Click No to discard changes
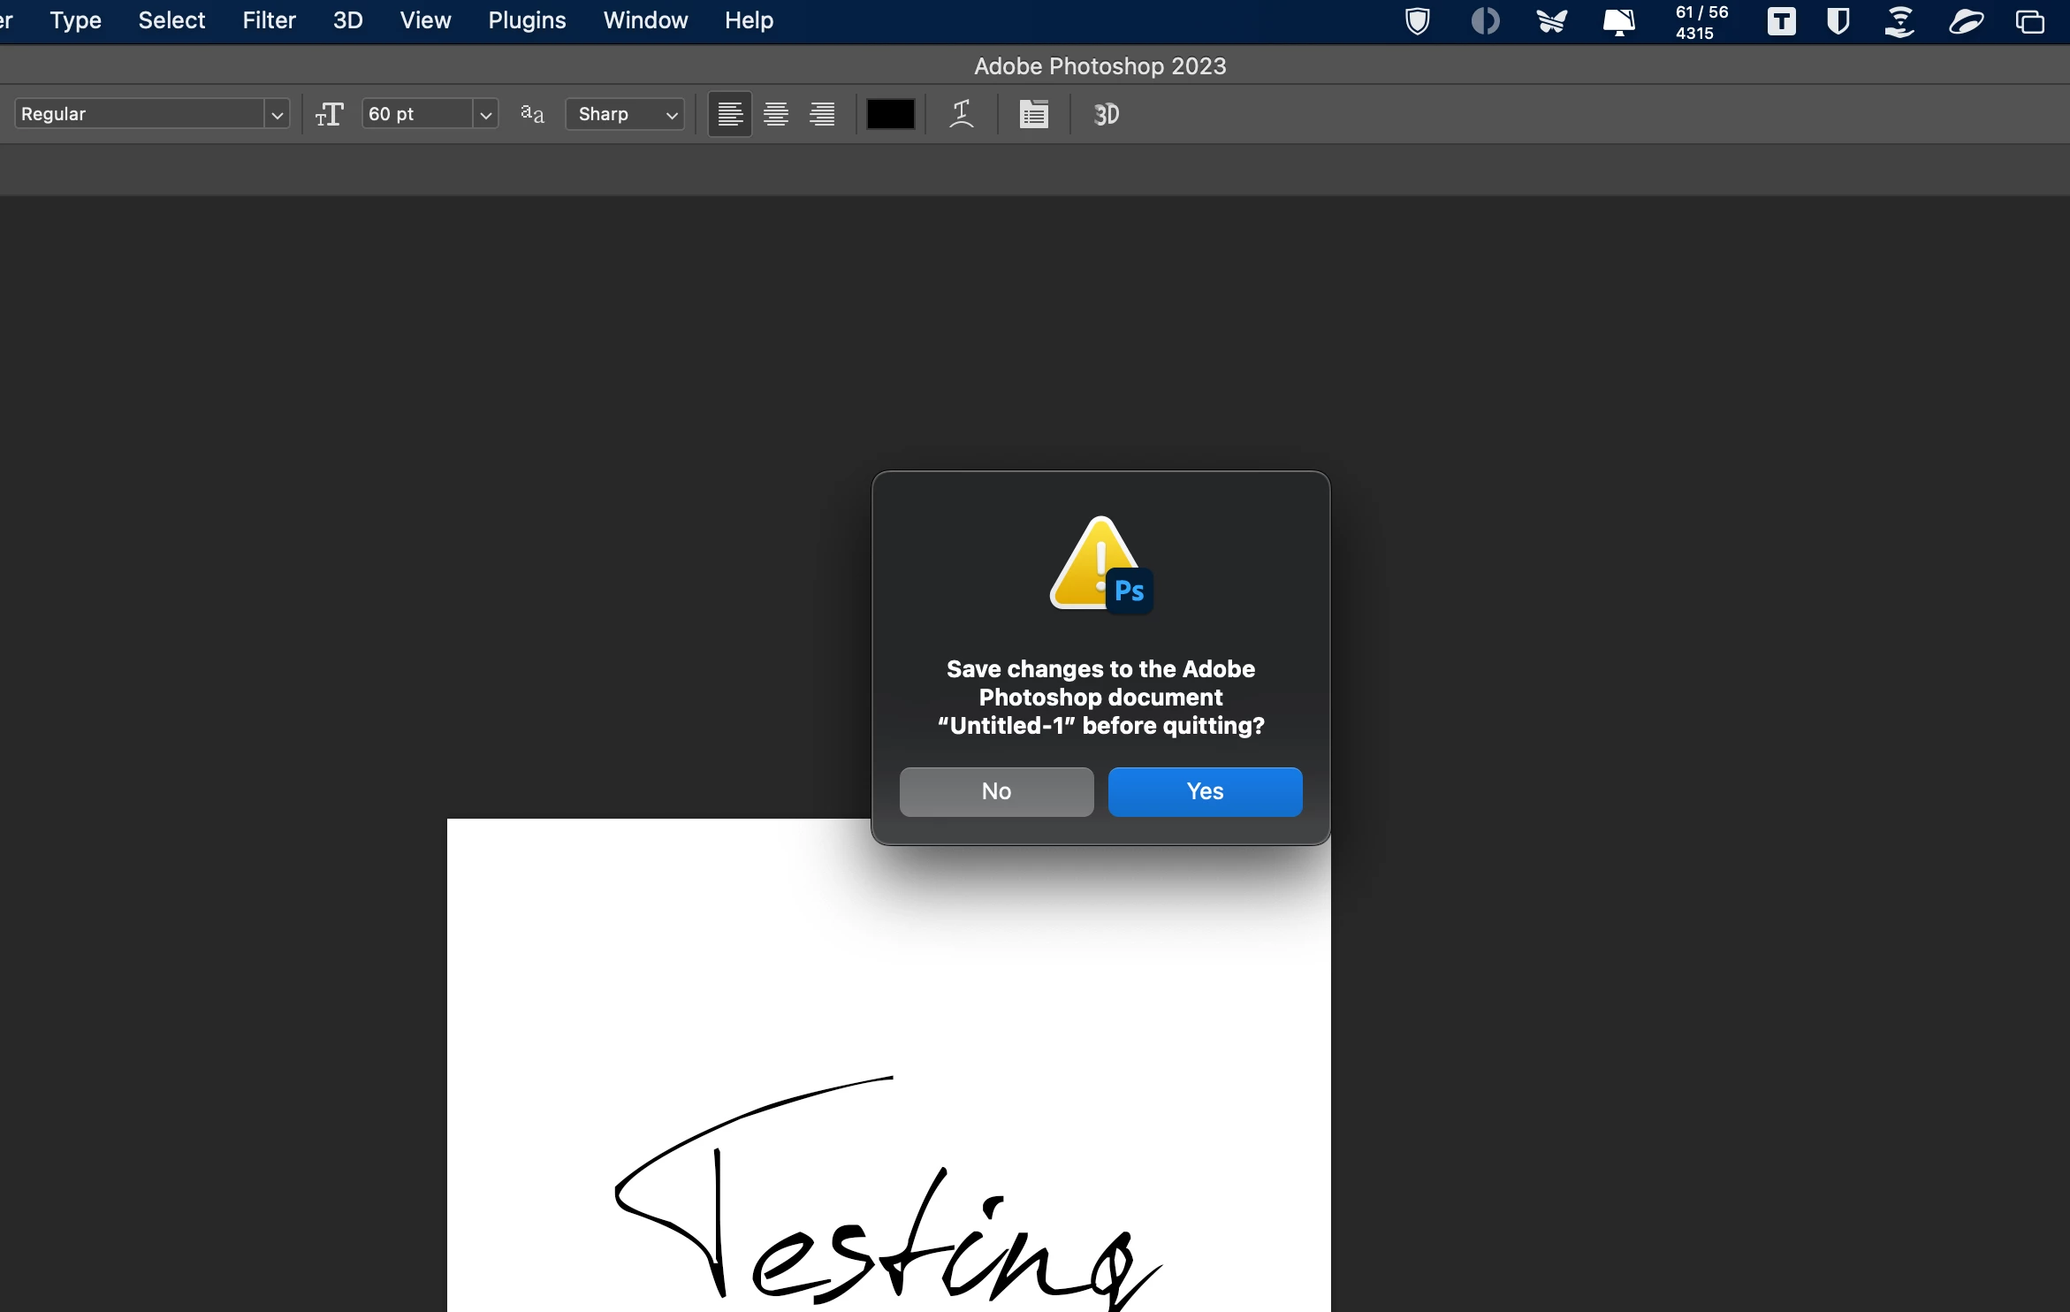Image resolution: width=2070 pixels, height=1312 pixels. tap(996, 791)
